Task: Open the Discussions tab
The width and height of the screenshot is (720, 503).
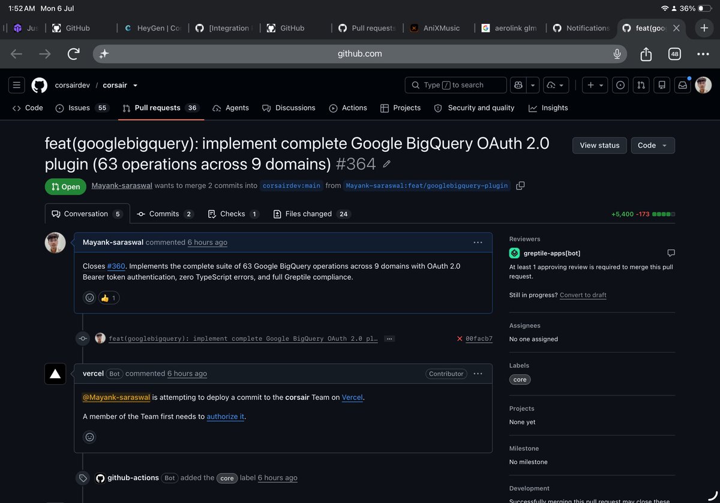Action: pyautogui.click(x=289, y=108)
